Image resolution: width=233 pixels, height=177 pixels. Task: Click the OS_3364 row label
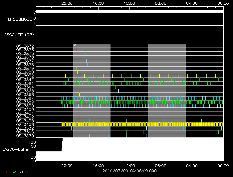pos(25,87)
